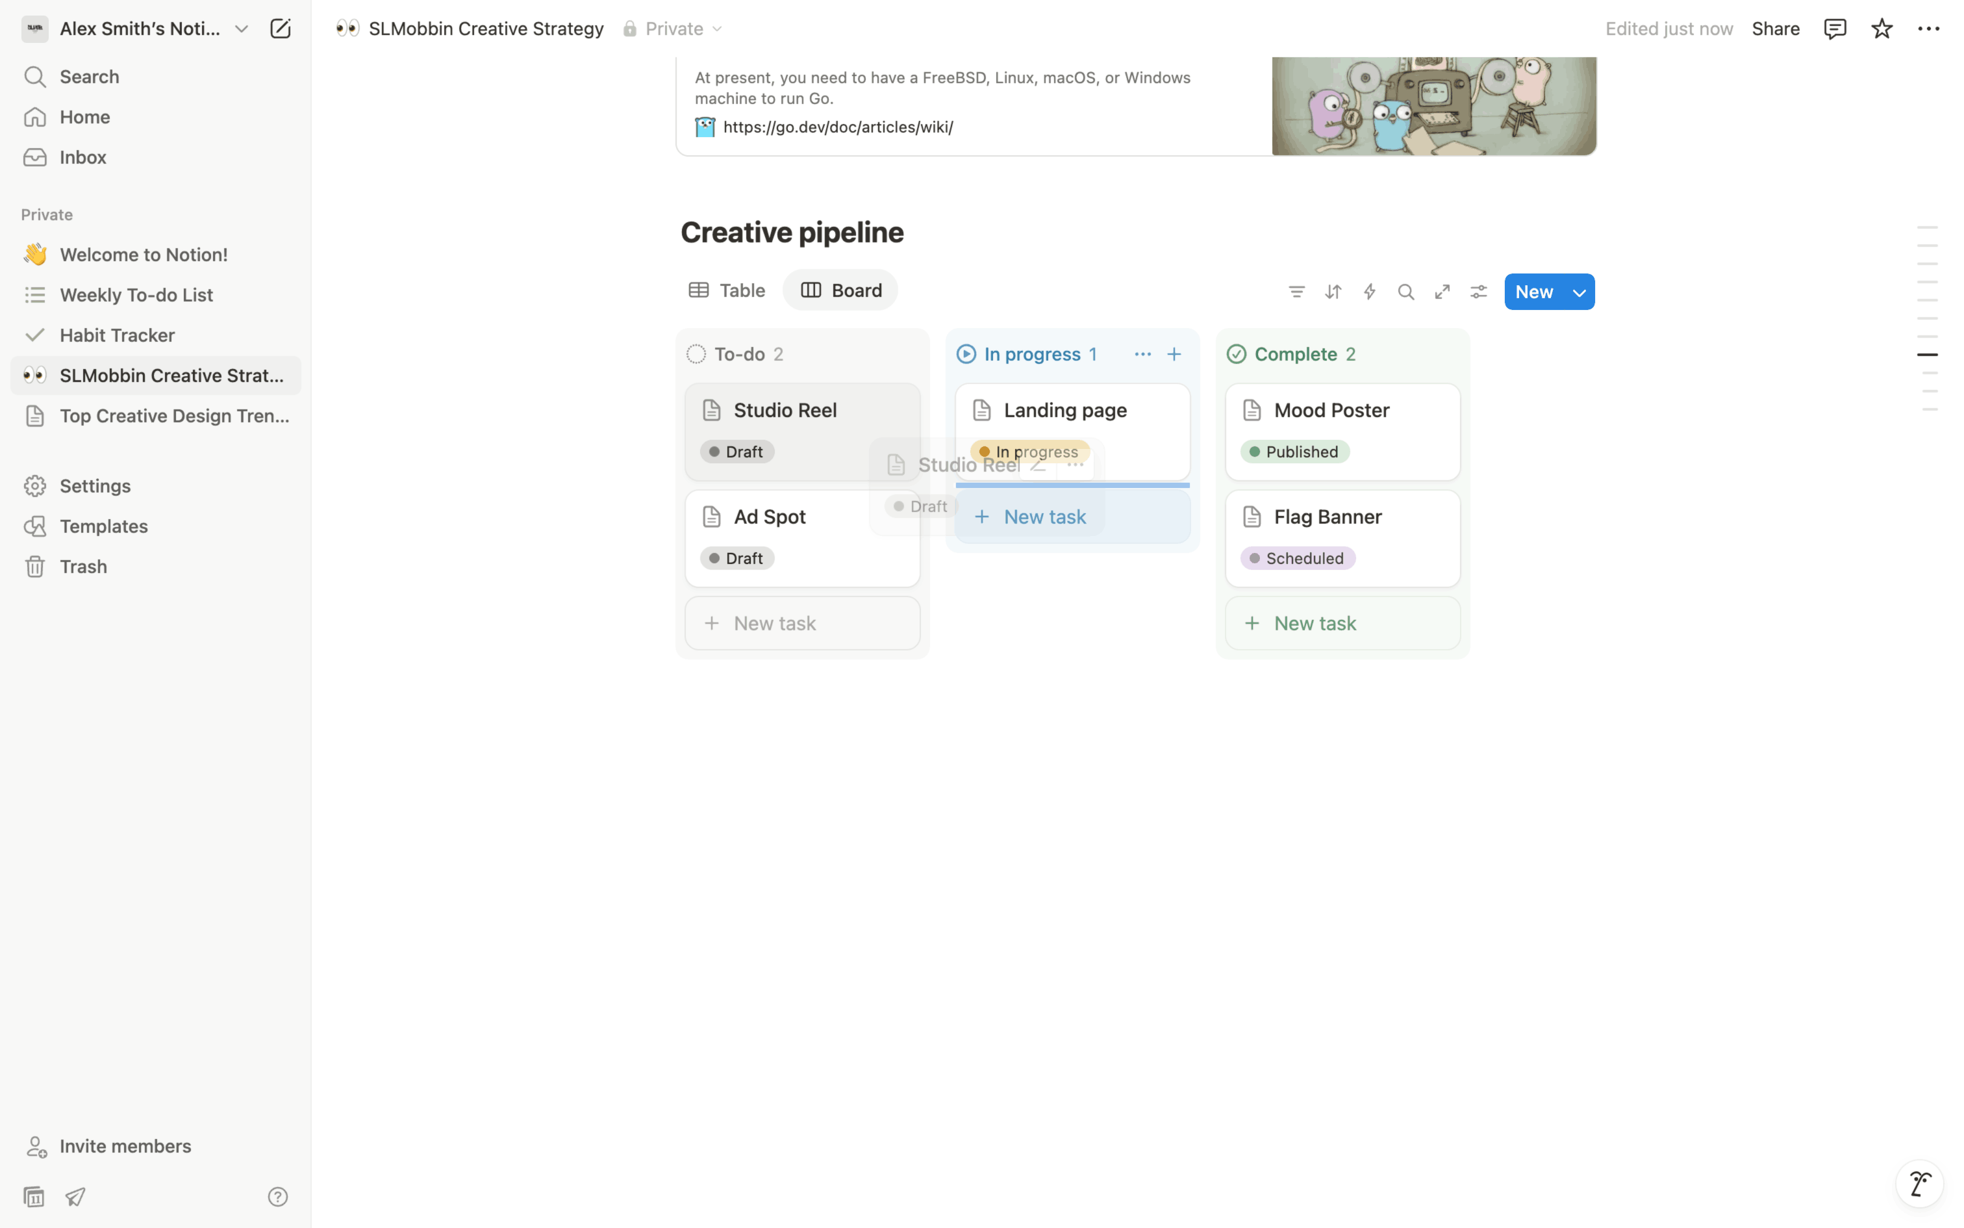Open the comments icon in top bar

(x=1834, y=29)
